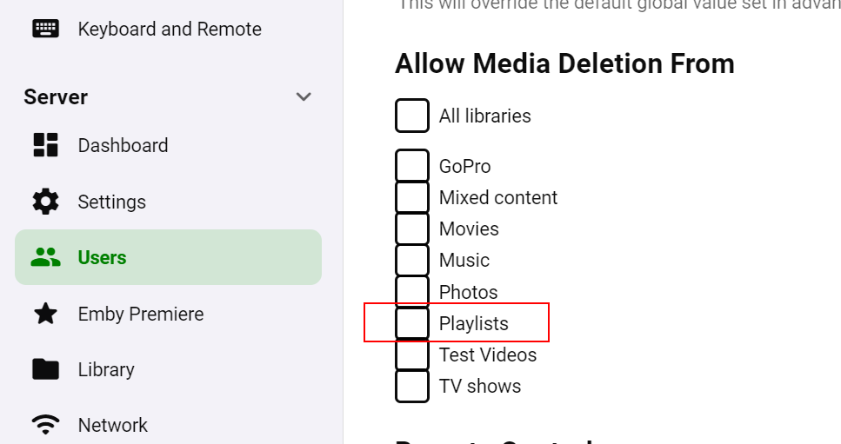Click the Keyboard and Remote keyboard icon

(45, 29)
